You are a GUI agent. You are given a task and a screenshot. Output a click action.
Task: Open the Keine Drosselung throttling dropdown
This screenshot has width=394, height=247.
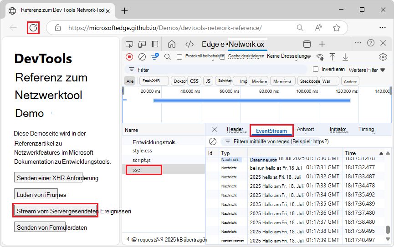point(289,56)
